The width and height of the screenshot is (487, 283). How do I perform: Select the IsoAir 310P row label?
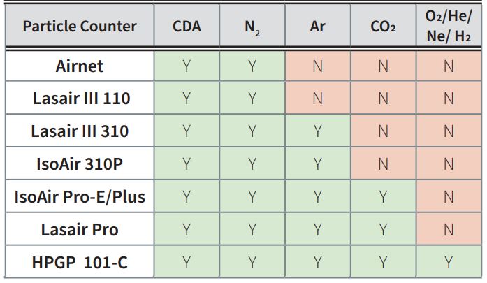[80, 164]
